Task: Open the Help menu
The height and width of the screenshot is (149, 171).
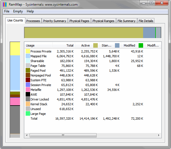Action: click(x=30, y=11)
